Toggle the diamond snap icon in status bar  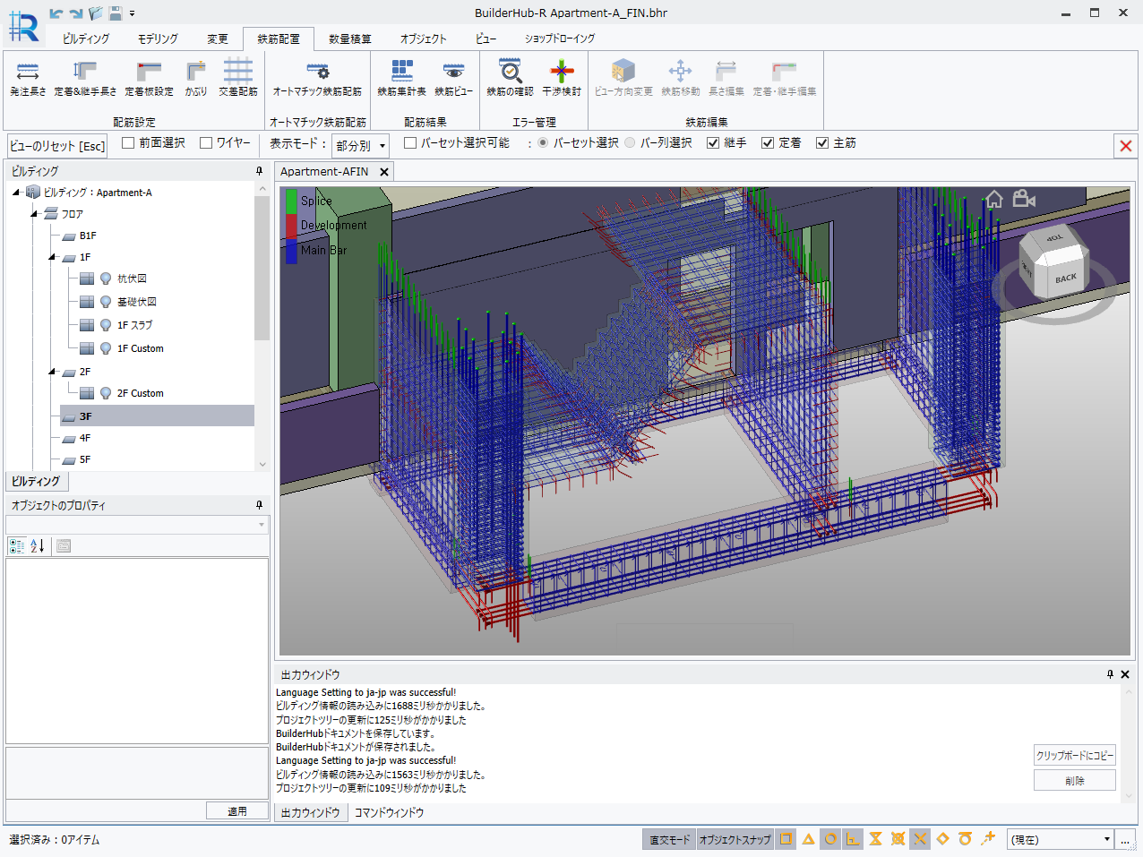tap(942, 839)
